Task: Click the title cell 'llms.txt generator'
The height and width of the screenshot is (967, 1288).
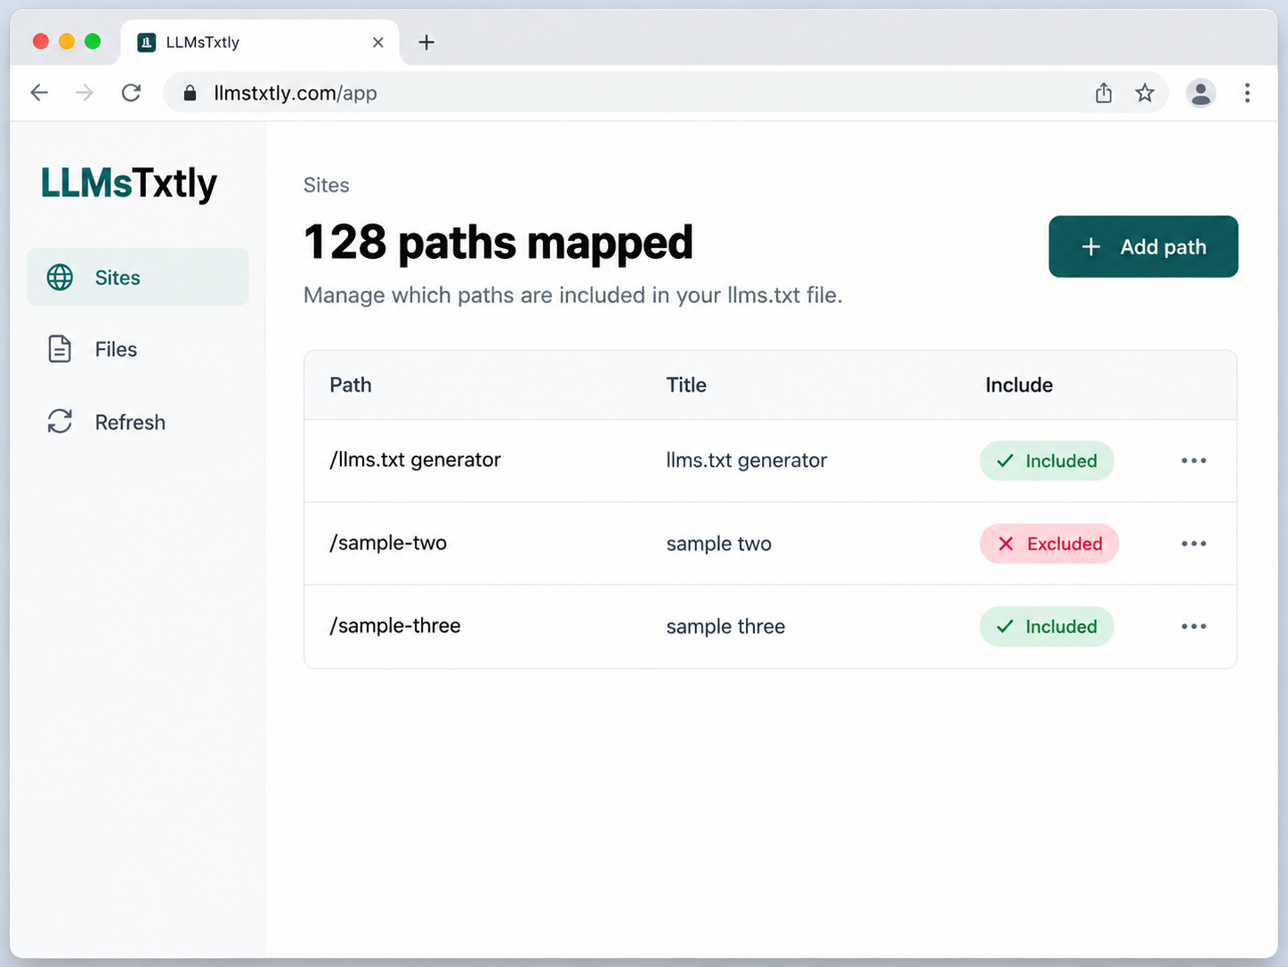Action: coord(747,460)
